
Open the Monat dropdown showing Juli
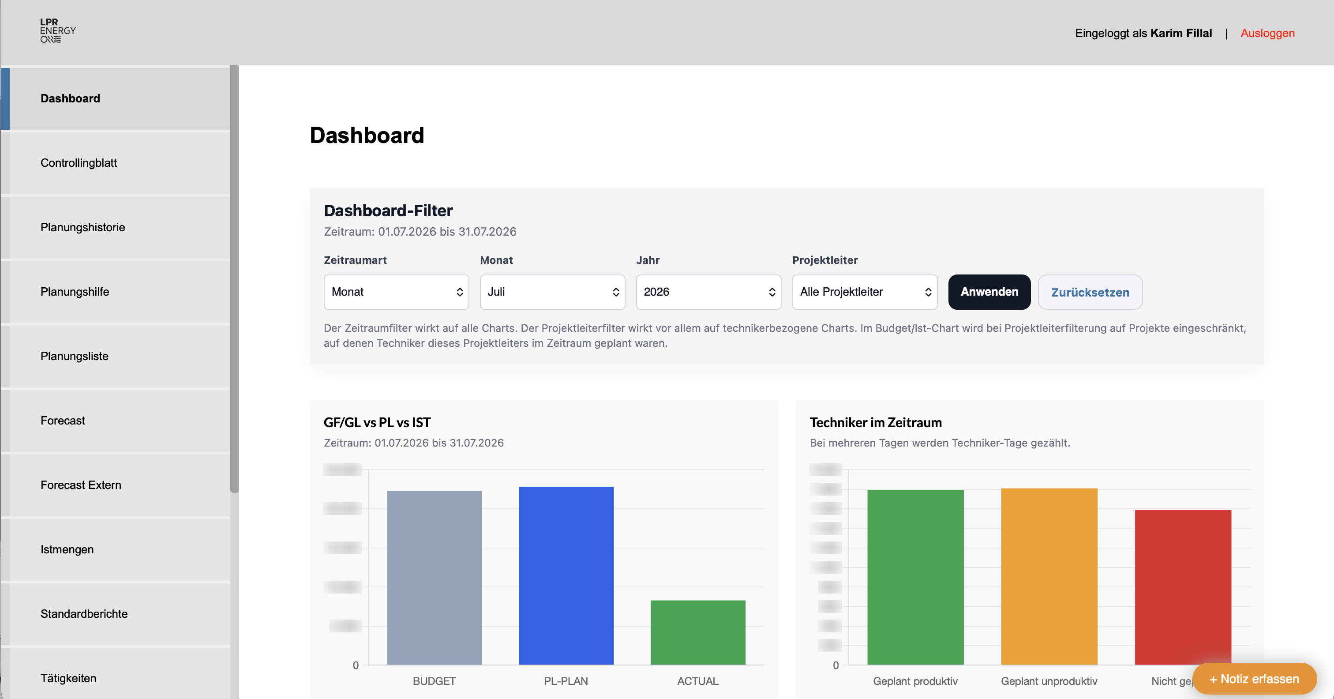552,292
